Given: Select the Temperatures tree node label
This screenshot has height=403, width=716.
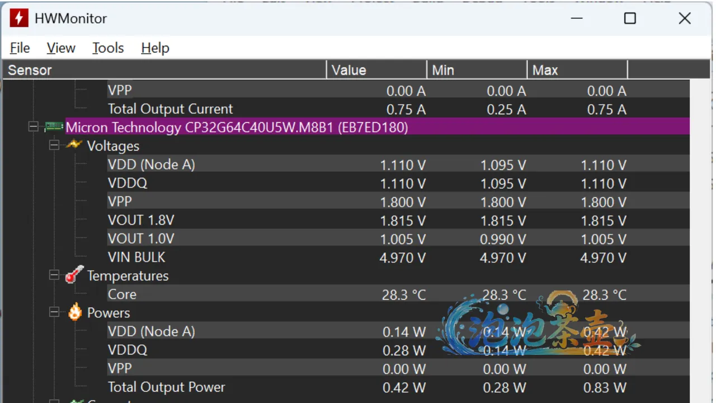Looking at the screenshot, I should coord(128,275).
